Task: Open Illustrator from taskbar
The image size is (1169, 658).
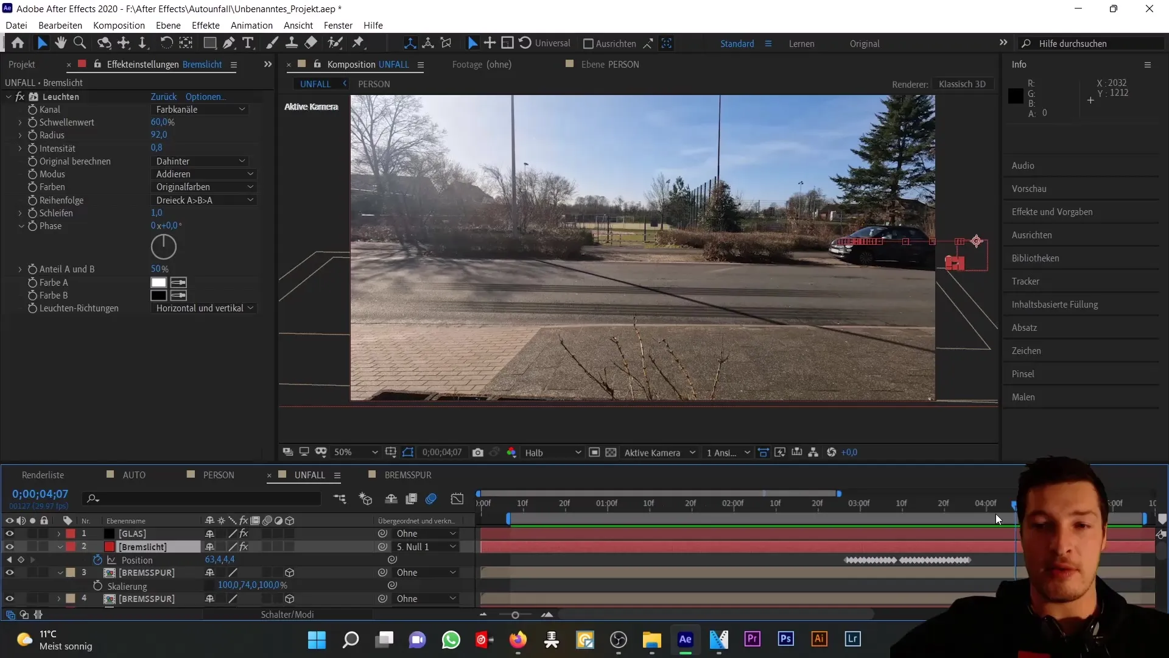Action: pos(819,639)
